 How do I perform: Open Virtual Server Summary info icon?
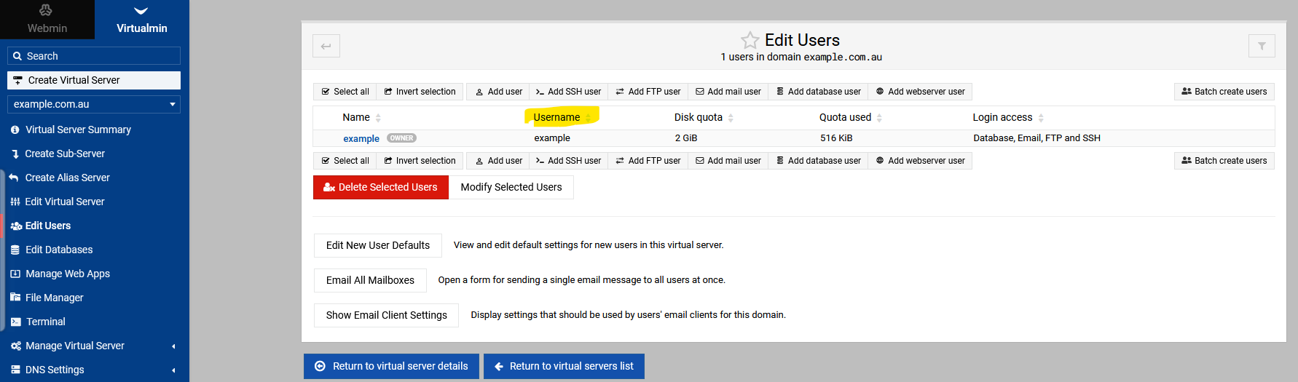[15, 130]
